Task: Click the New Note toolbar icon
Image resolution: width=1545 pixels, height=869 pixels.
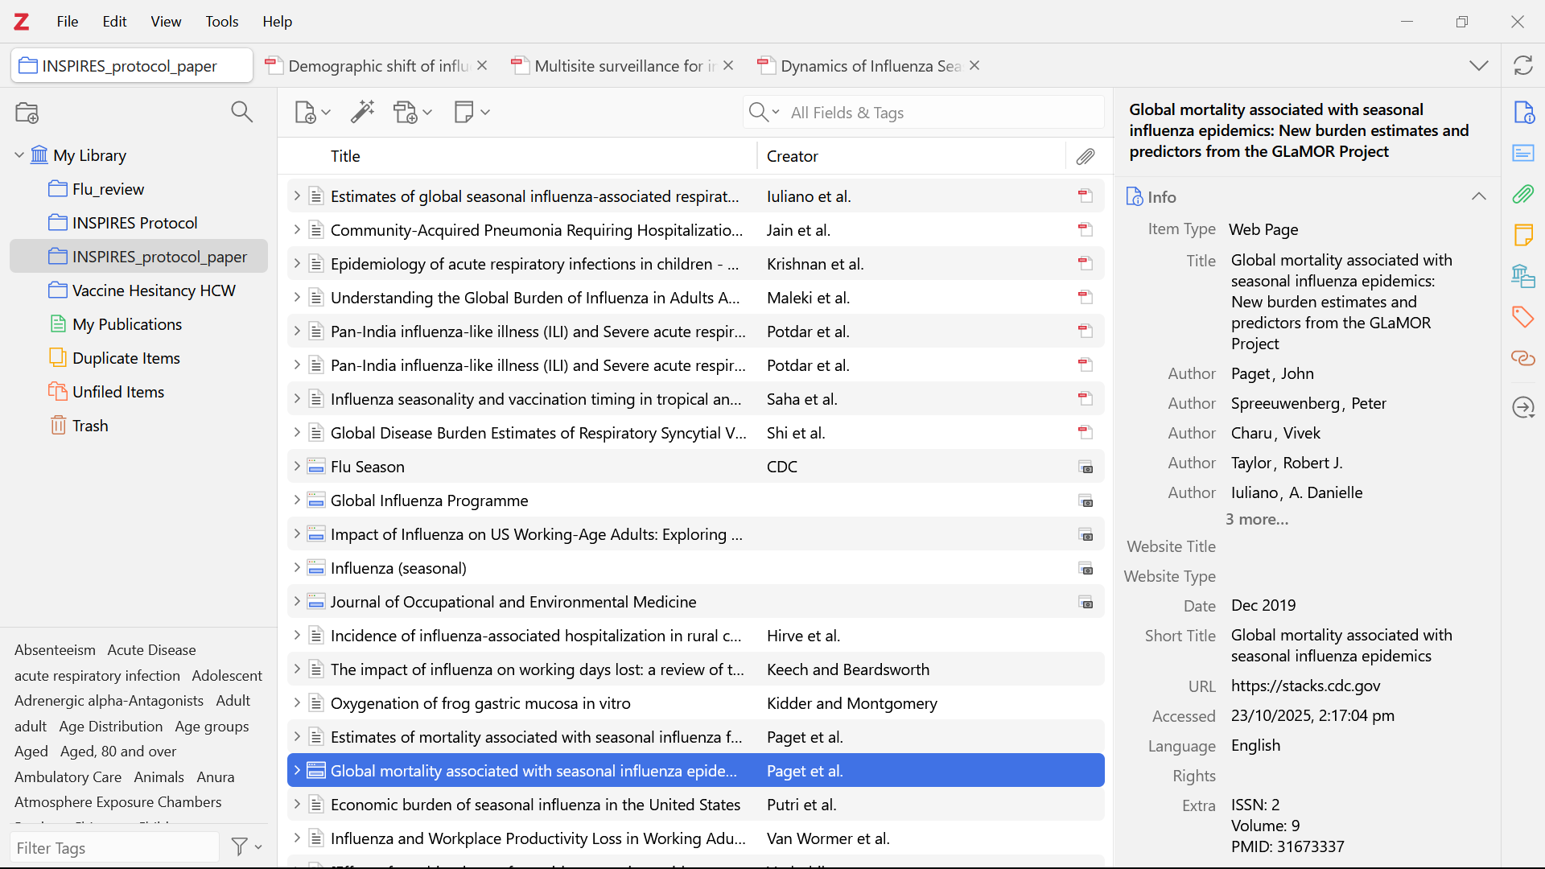Action: click(464, 113)
